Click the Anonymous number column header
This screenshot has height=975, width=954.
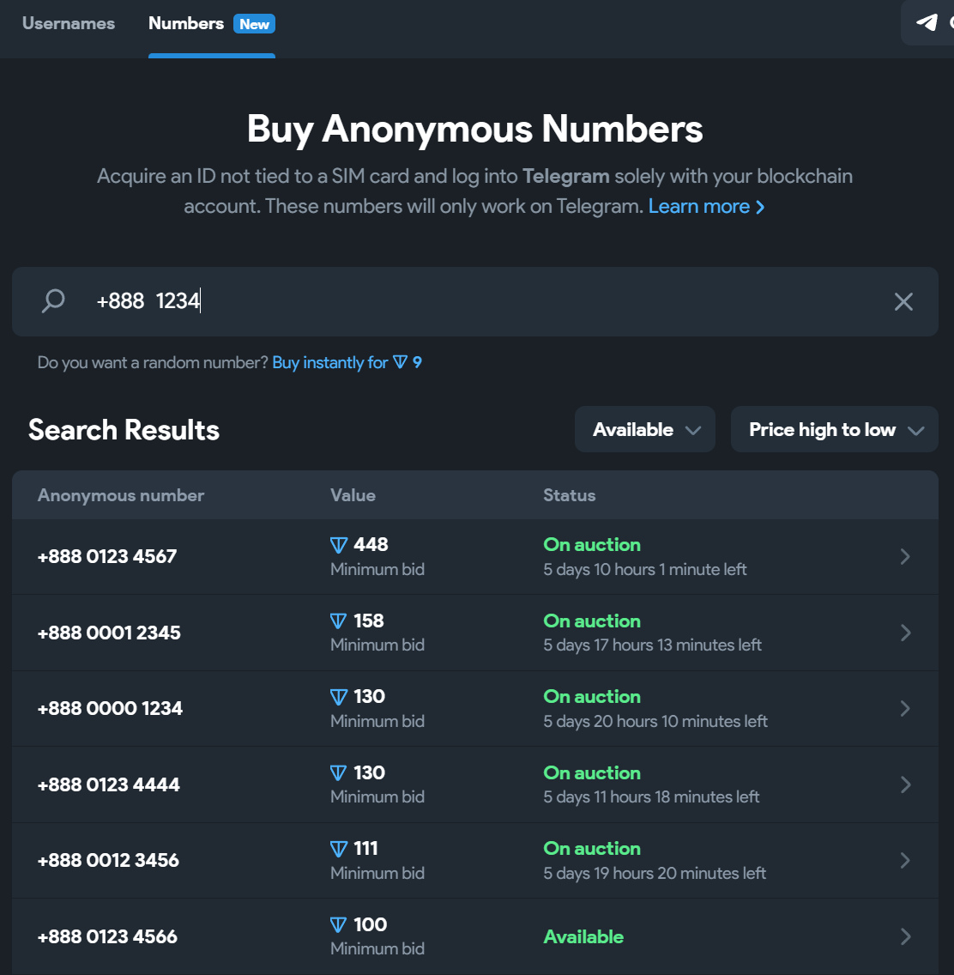tap(121, 495)
